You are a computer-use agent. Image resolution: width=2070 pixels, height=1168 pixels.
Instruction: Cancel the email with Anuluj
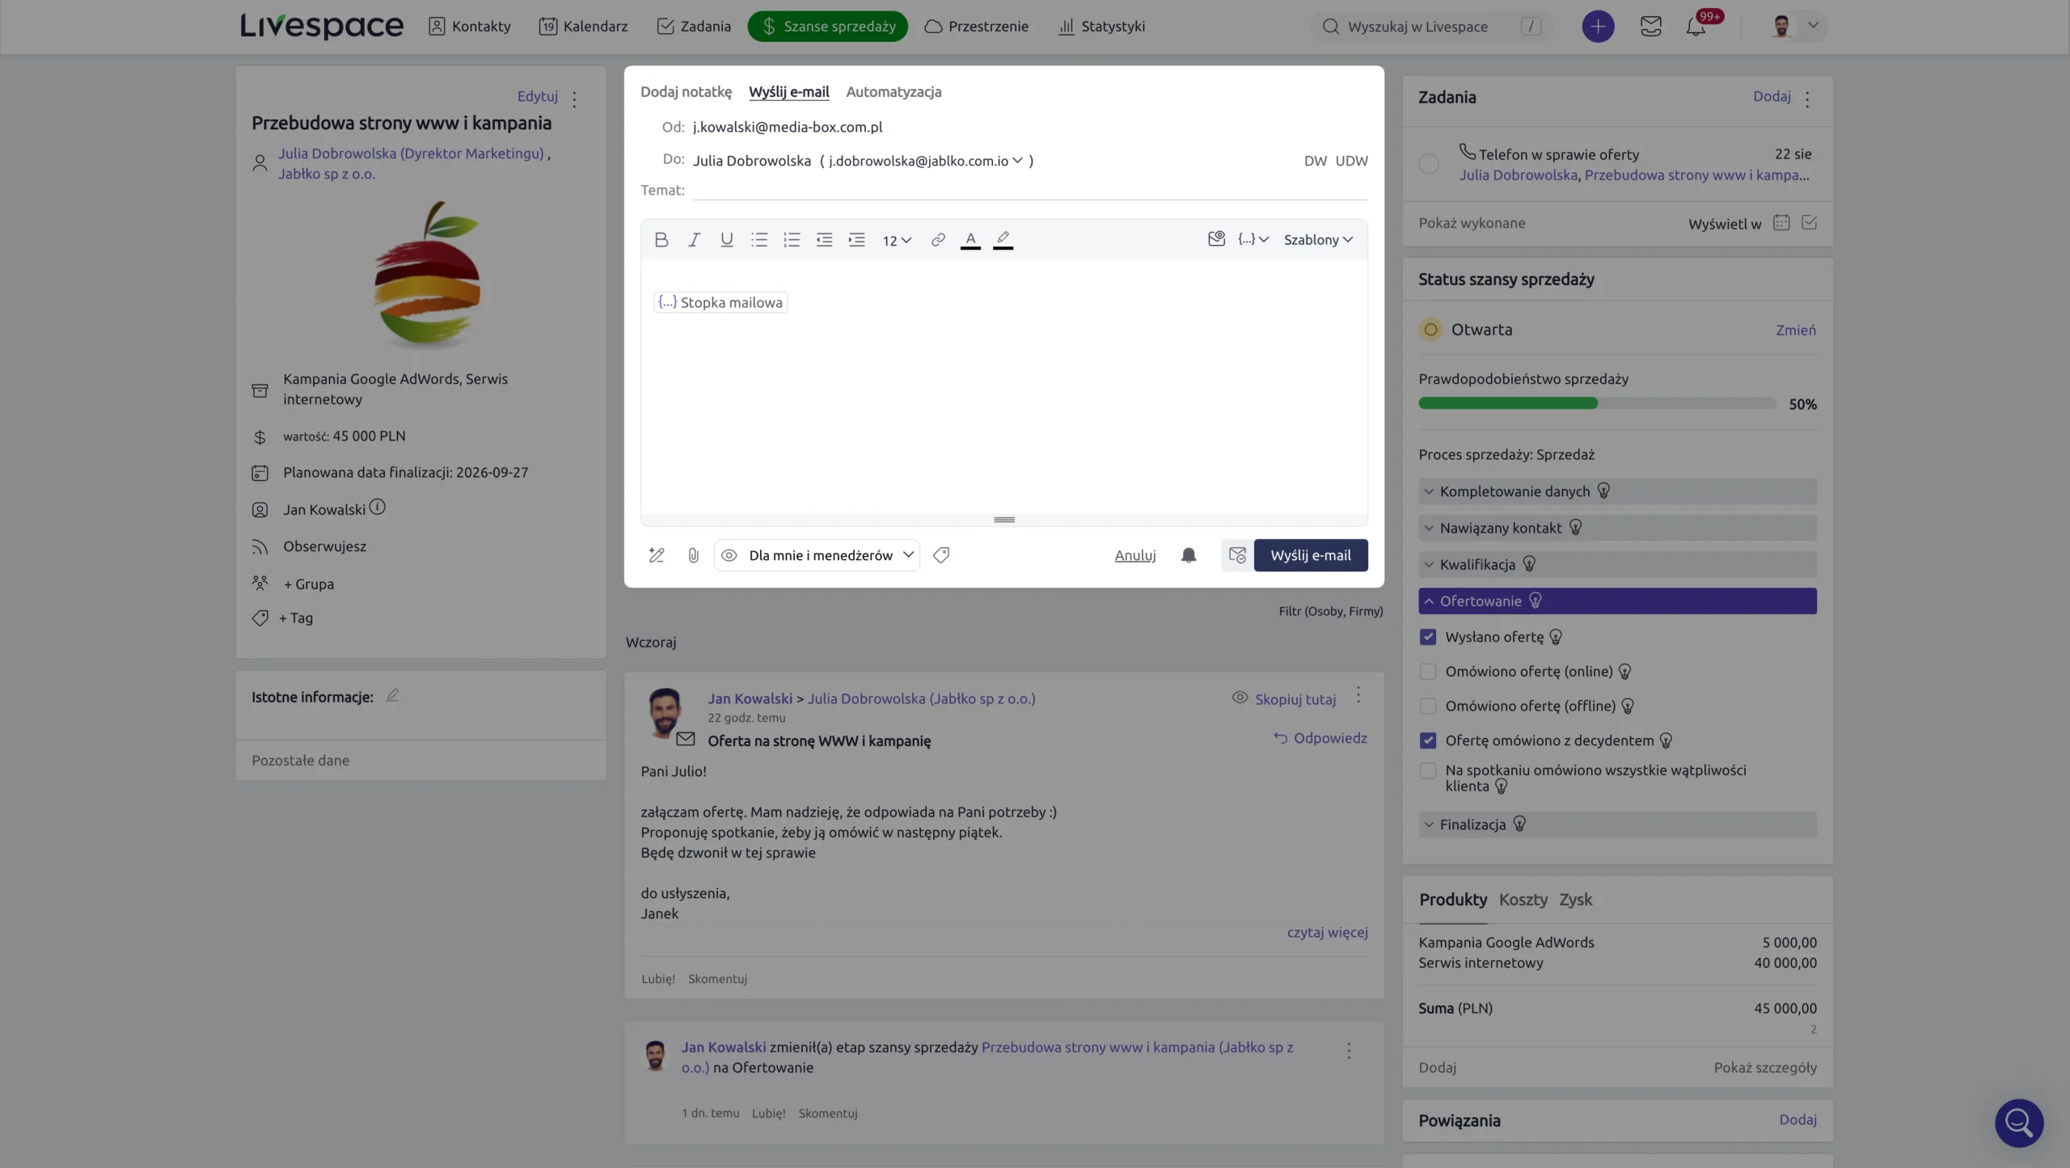[1135, 555]
